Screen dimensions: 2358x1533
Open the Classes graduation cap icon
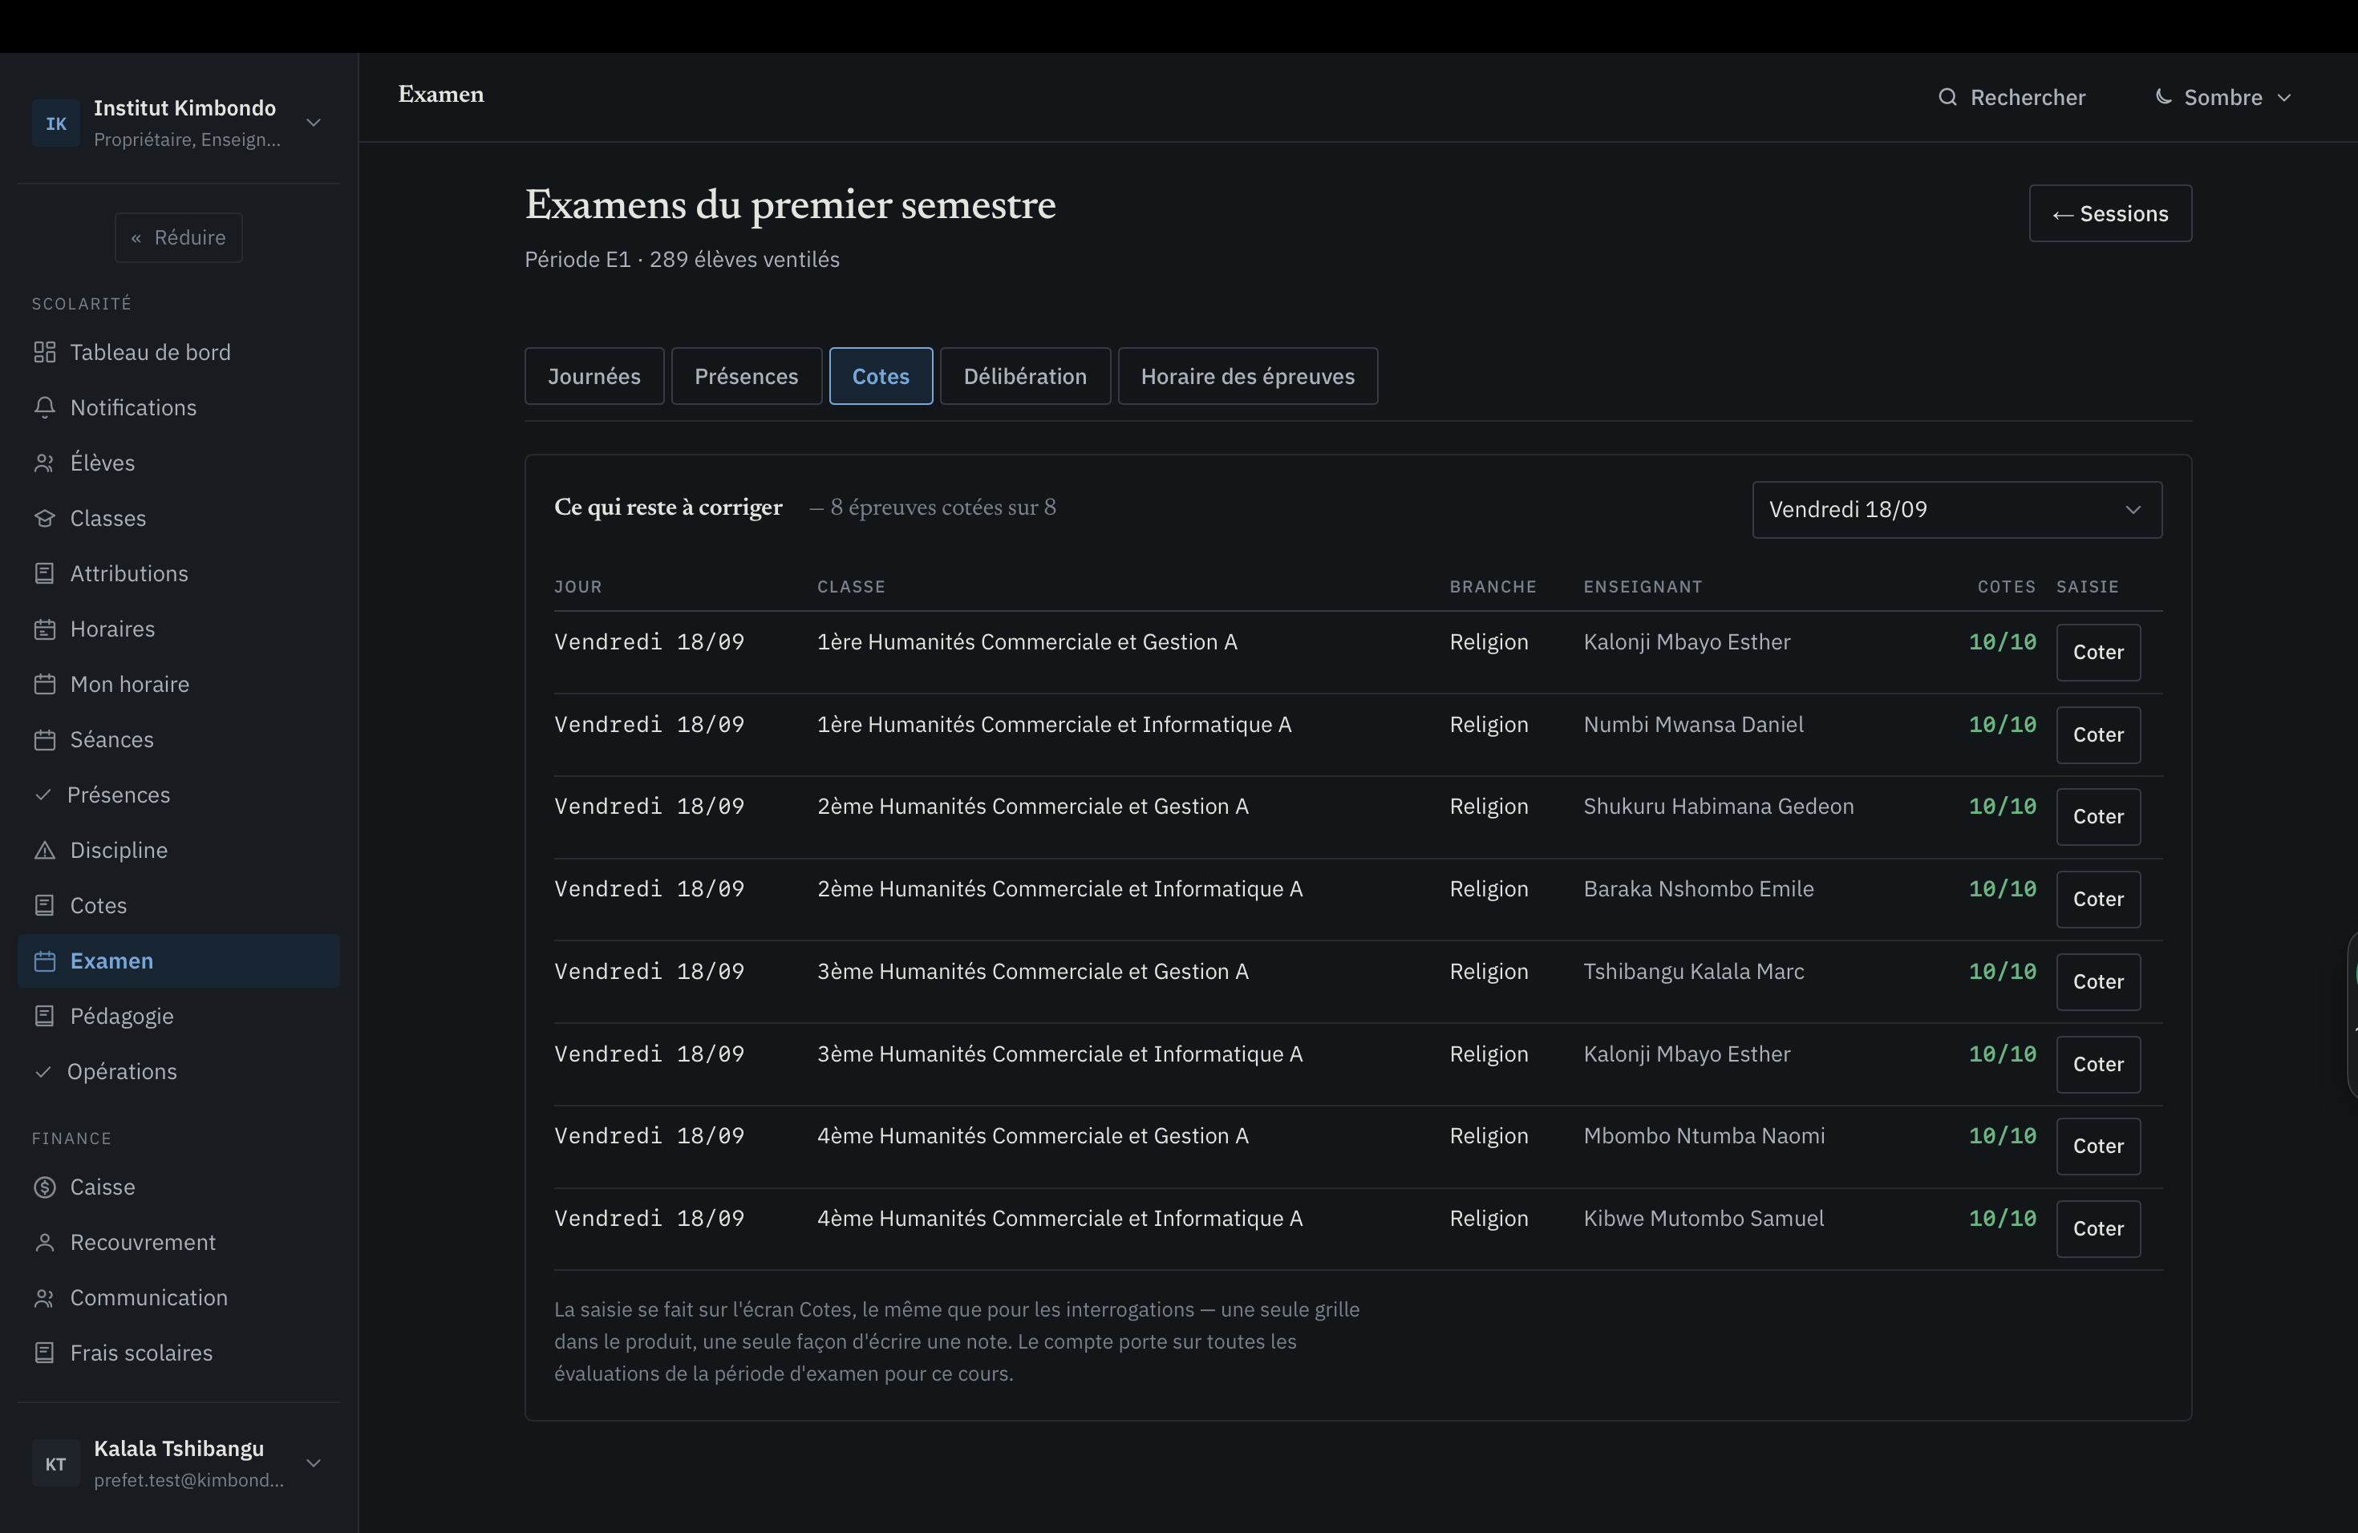45,519
